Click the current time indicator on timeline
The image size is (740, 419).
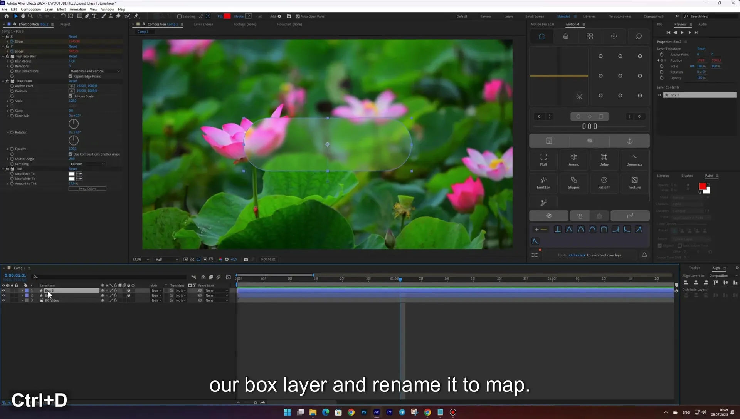(400, 279)
